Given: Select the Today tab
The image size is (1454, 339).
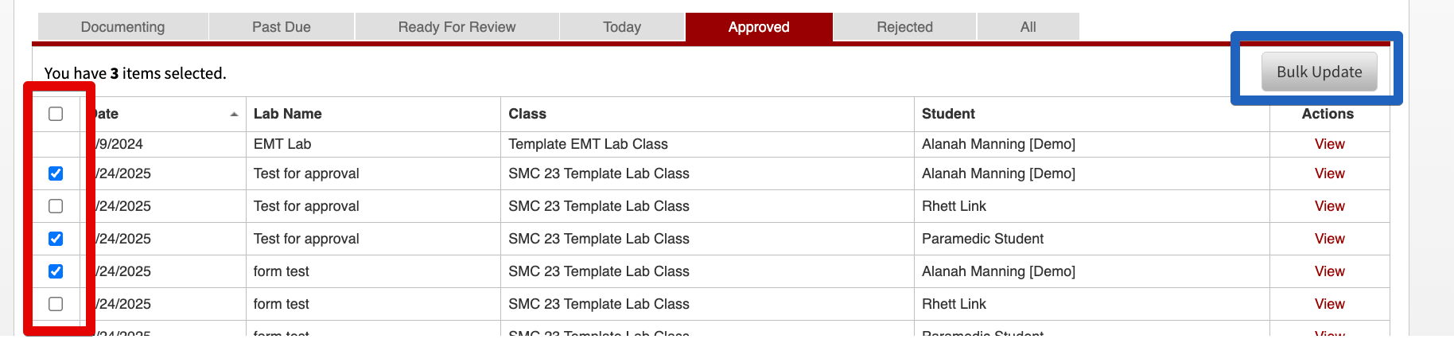Looking at the screenshot, I should tap(622, 27).
